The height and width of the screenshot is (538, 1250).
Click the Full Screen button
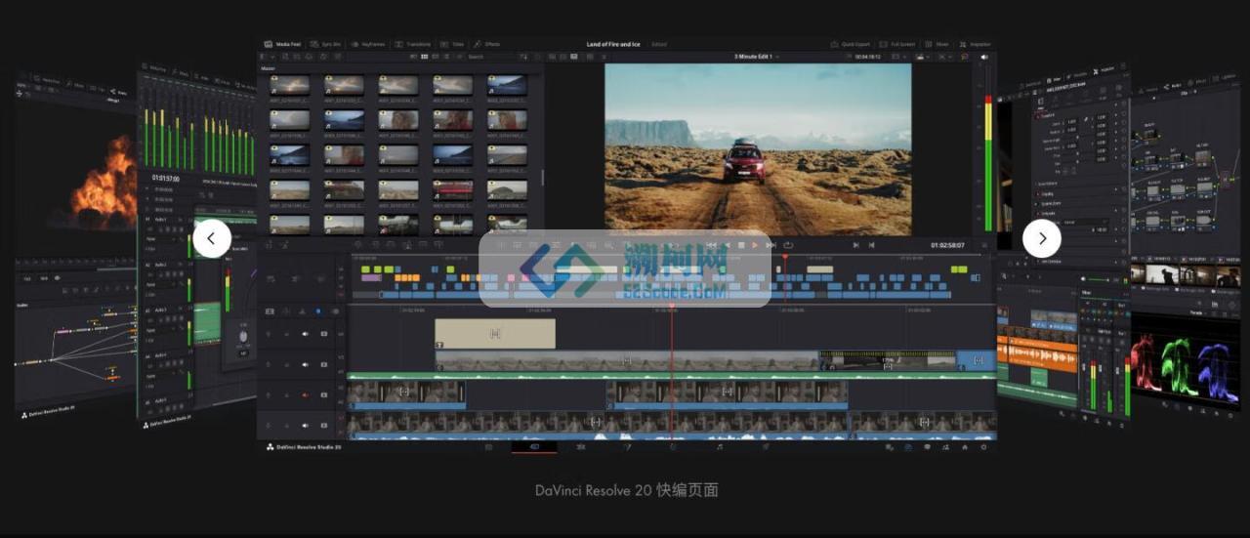(896, 44)
